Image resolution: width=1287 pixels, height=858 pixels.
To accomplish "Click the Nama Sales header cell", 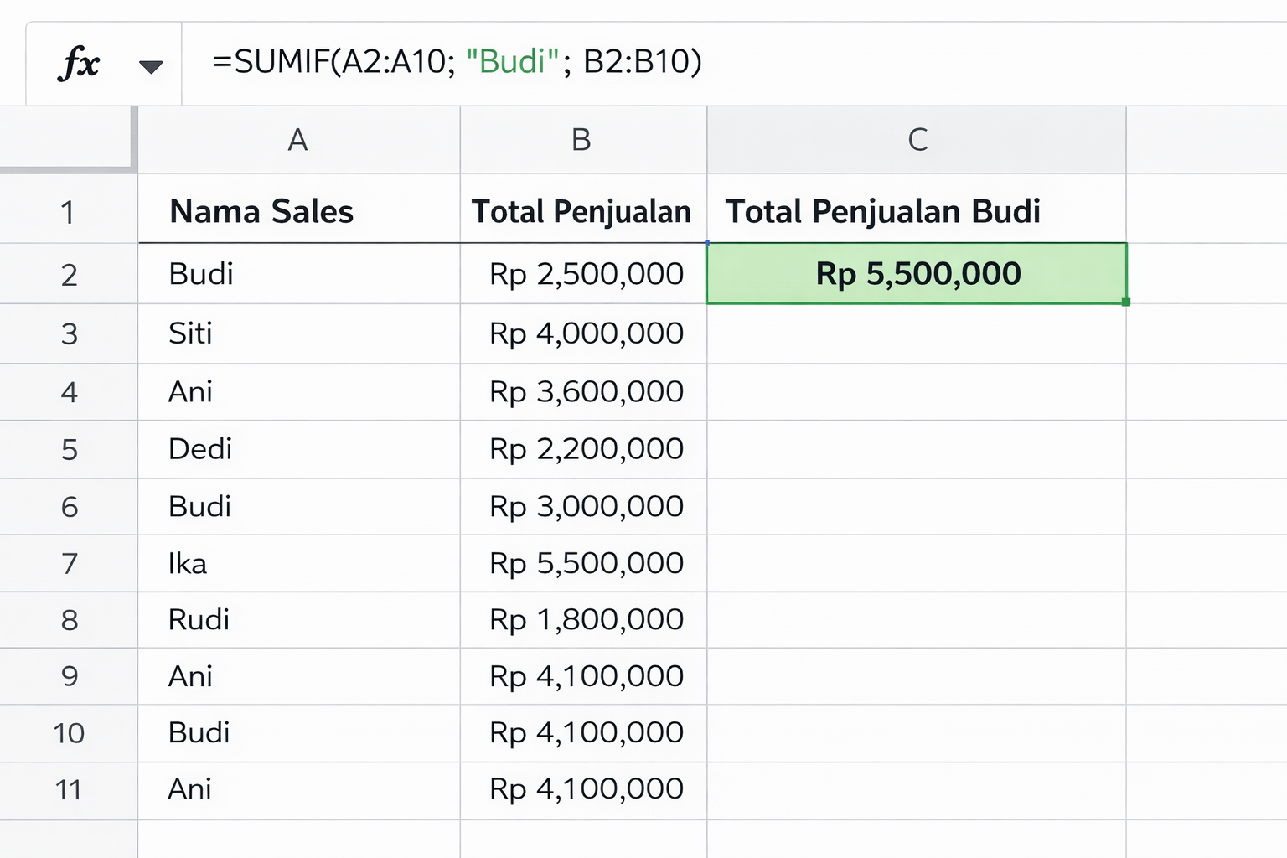I will (261, 211).
